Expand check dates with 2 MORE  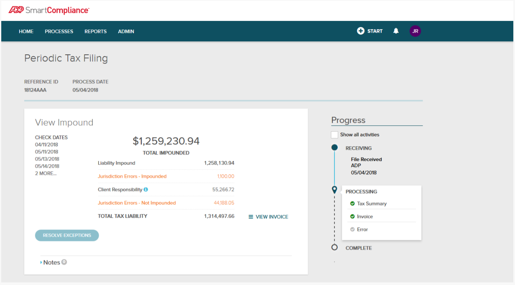click(x=46, y=173)
